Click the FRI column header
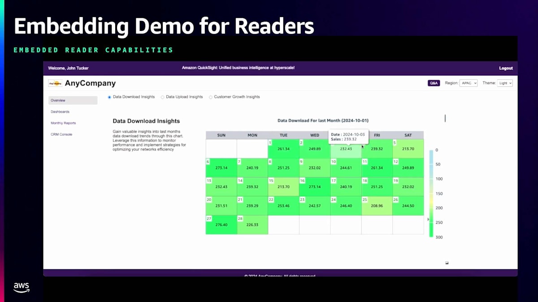 [377, 135]
